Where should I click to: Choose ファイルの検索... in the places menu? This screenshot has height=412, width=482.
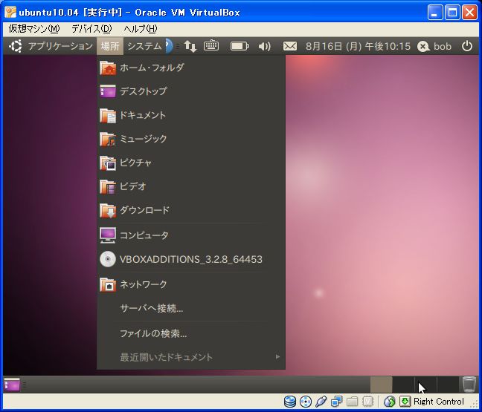coord(191,333)
